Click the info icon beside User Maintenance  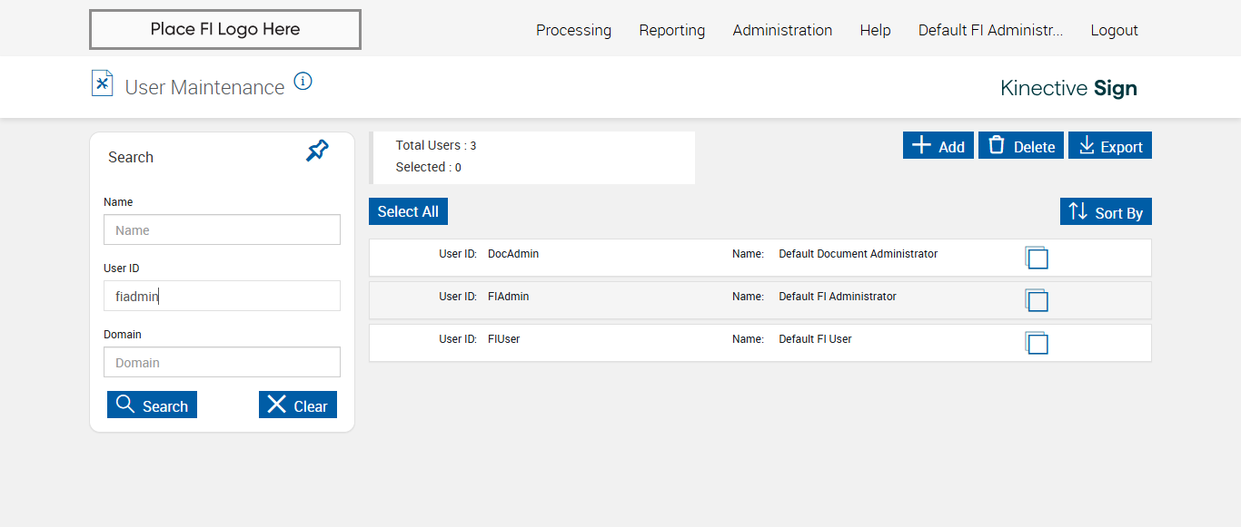click(x=303, y=82)
